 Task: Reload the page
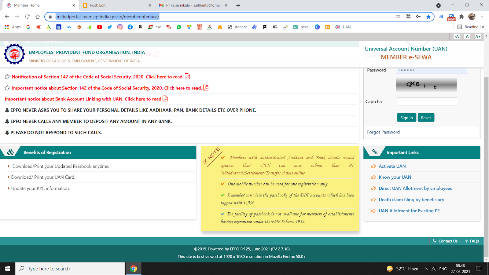[28, 17]
